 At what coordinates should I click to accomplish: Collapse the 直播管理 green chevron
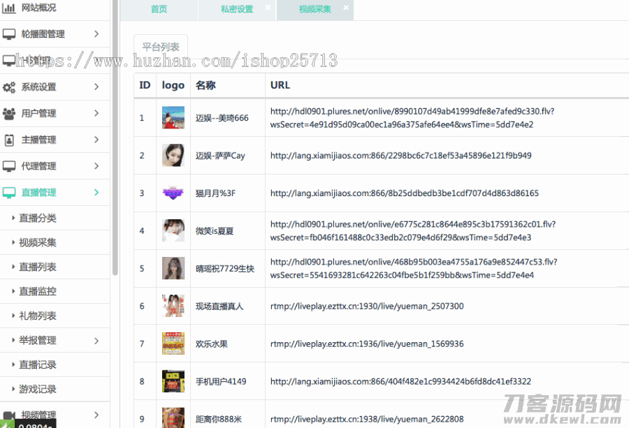point(96,193)
